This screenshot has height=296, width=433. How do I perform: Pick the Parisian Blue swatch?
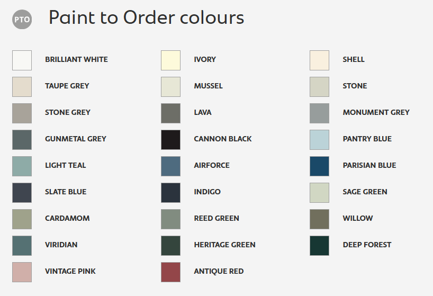tap(319, 166)
